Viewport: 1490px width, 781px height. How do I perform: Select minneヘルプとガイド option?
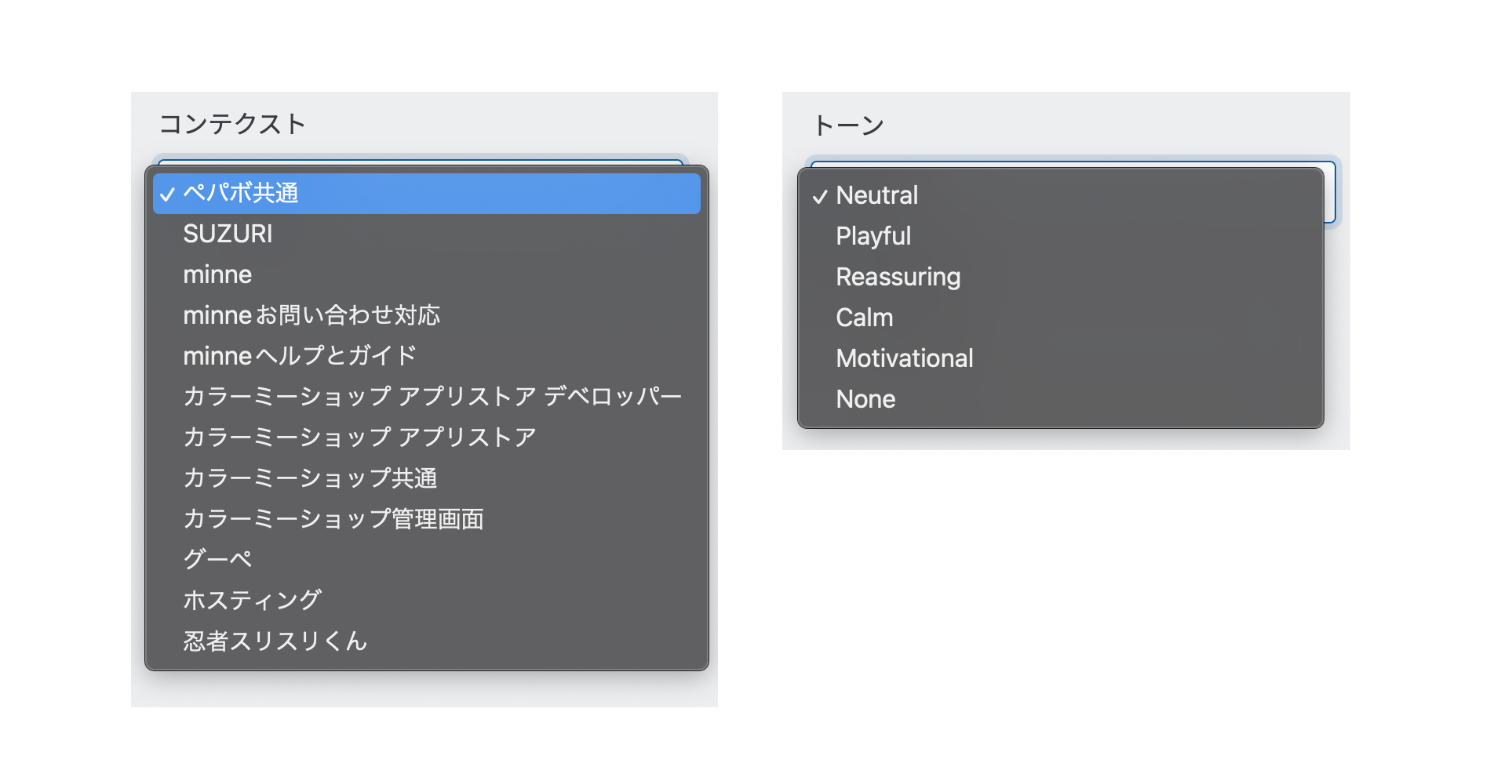298,355
